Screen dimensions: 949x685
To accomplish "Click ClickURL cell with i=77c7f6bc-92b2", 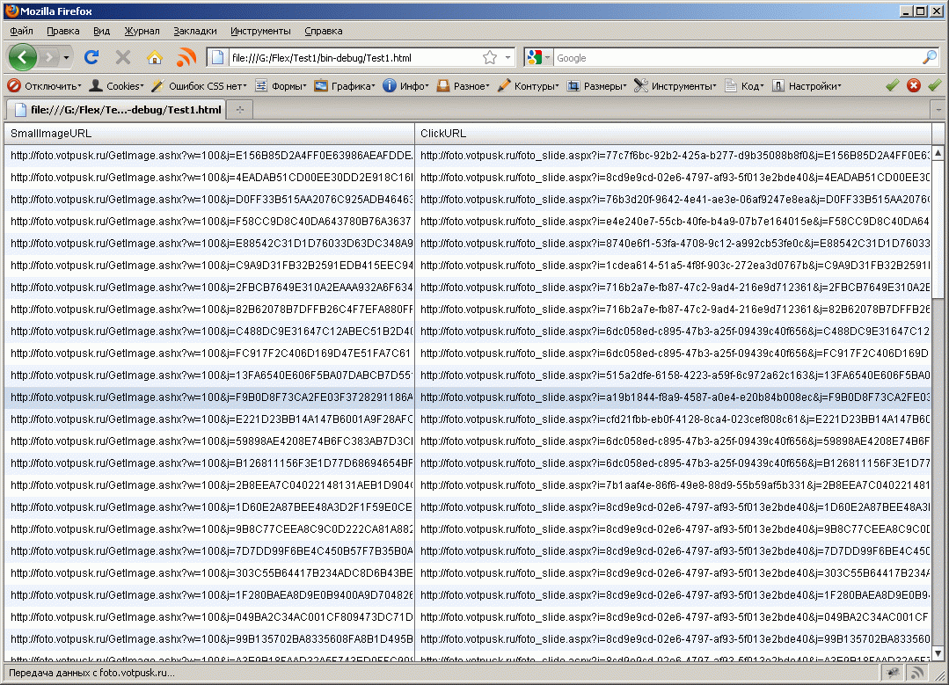I will point(674,156).
